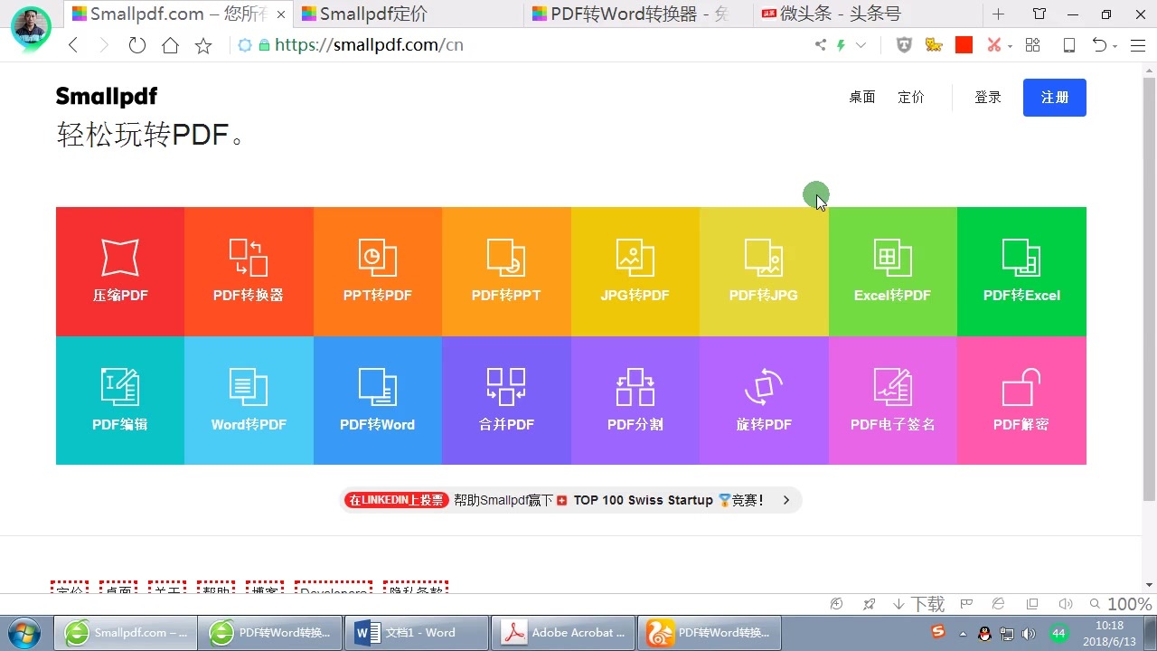This screenshot has width=1157, height=651.
Task: Click the Smallpdf logo
Action: 106,97
